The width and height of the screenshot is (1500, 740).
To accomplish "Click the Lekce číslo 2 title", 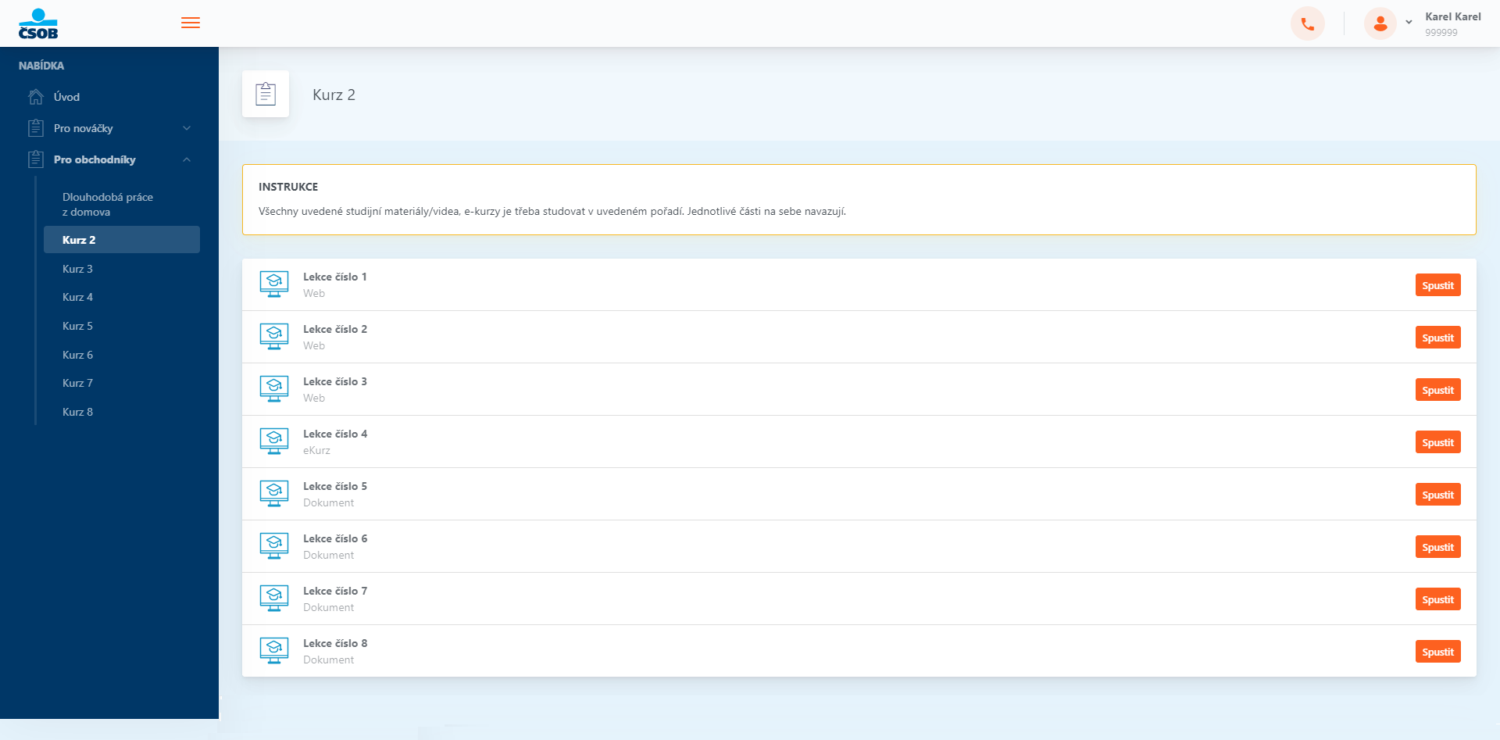I will pyautogui.click(x=334, y=329).
